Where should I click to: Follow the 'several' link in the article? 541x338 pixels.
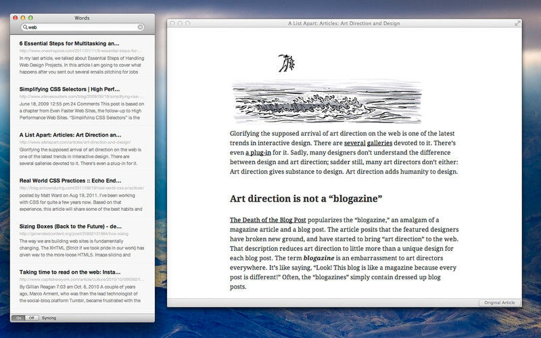(354, 143)
